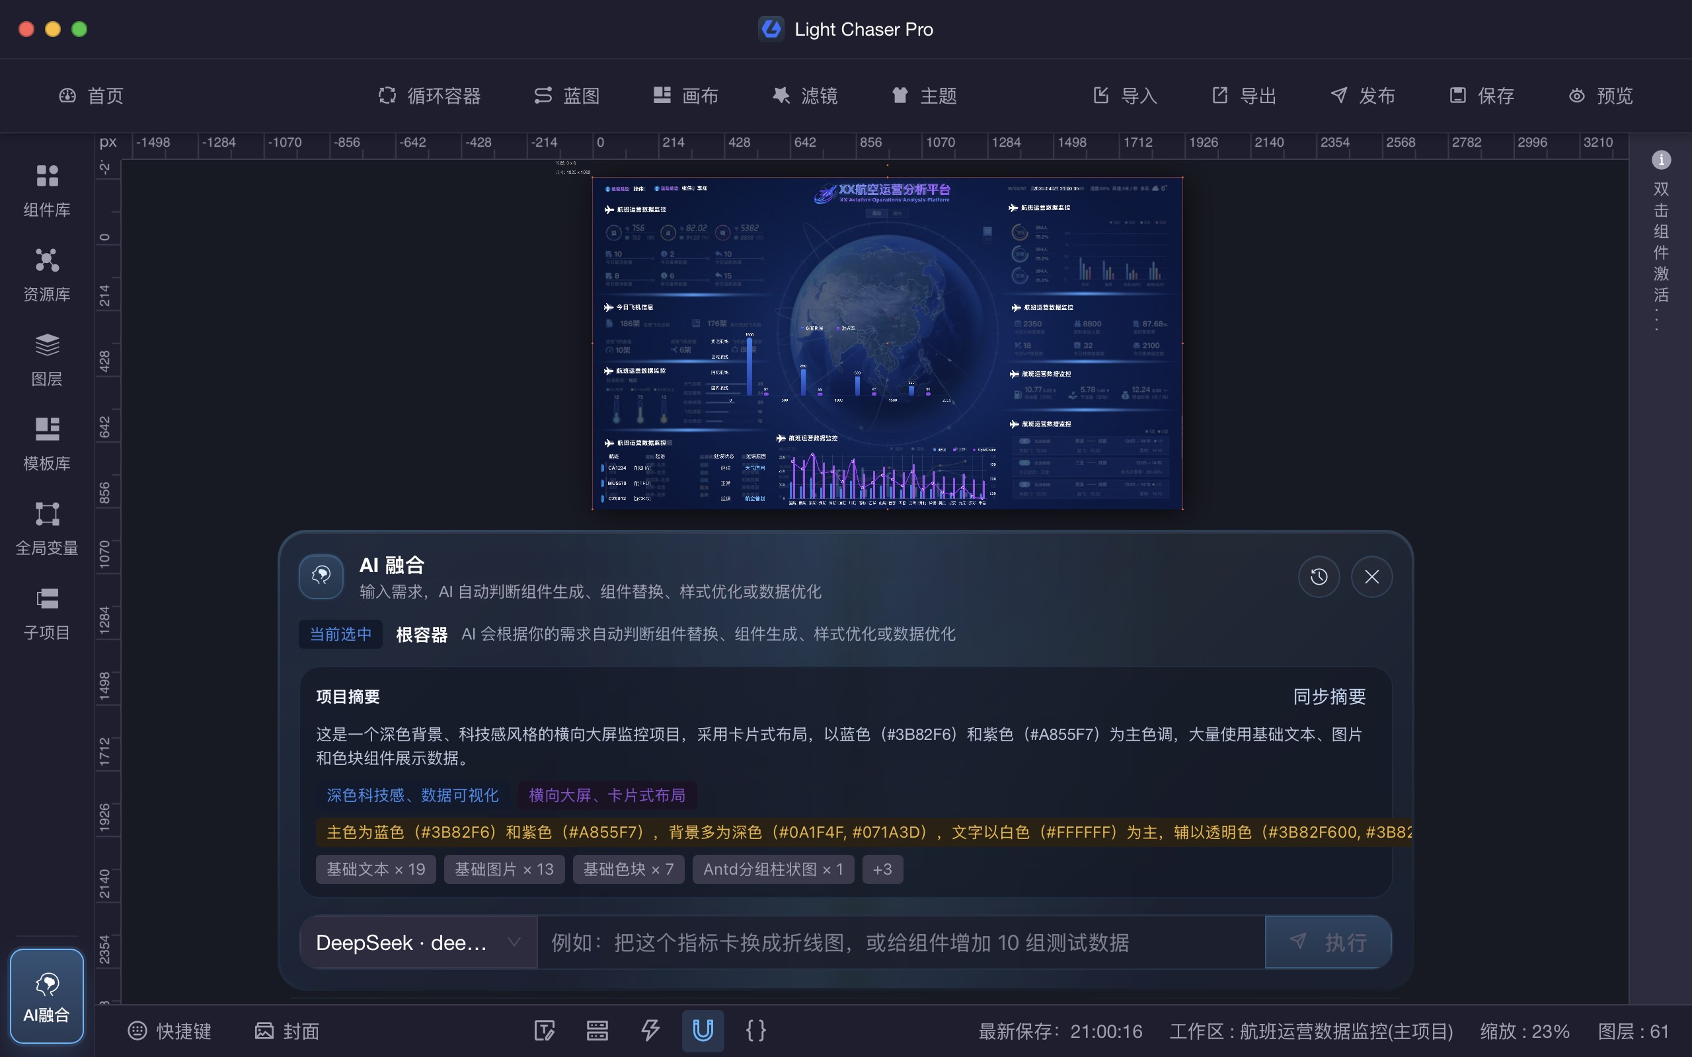Viewport: 1692px width, 1057px height.
Task: Click the 最新保存: 21:00:16 status text
Action: click(1060, 1031)
